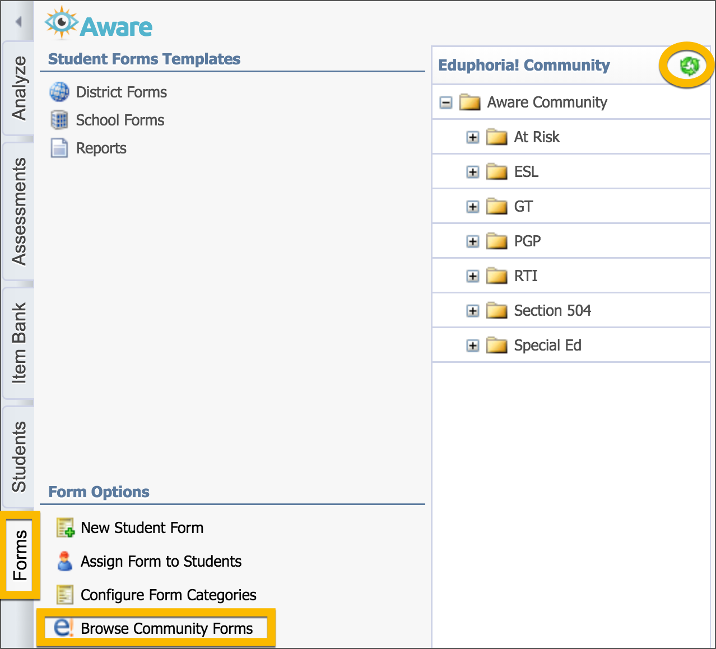Click the Aware Community folder icon

tap(470, 102)
